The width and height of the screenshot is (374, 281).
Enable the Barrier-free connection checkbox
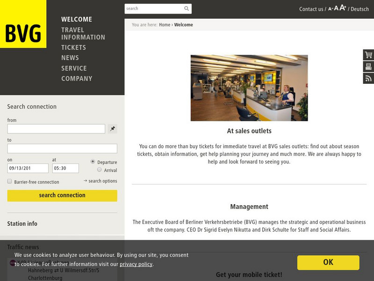[8, 181]
